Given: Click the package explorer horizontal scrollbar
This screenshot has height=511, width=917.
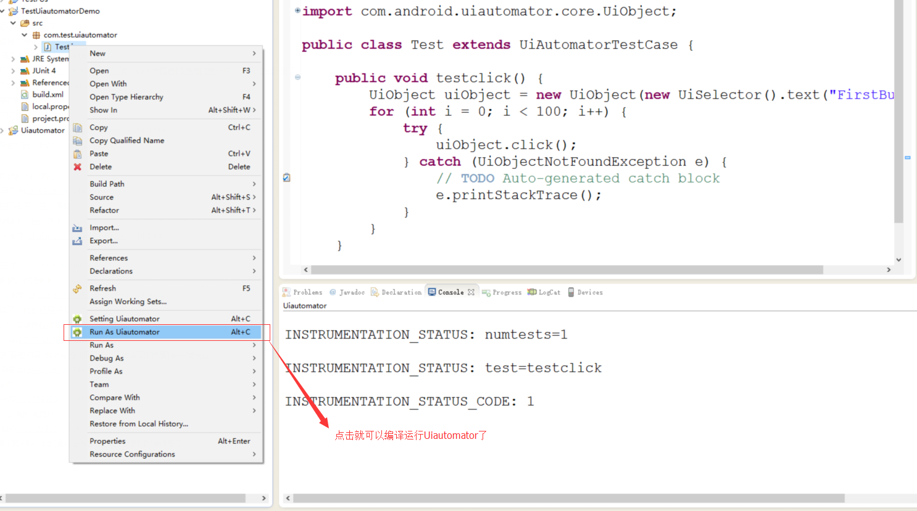Looking at the screenshot, I should click(x=125, y=498).
